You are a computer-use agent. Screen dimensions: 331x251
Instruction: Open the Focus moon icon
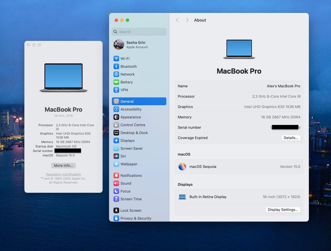[x=116, y=191]
